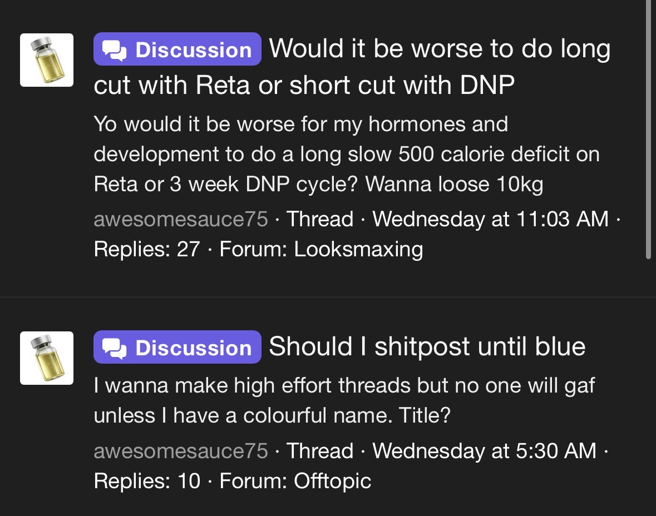The image size is (656, 516).
Task: Open awesomesauce75's profile from the shitpost thread
Action: click(181, 450)
